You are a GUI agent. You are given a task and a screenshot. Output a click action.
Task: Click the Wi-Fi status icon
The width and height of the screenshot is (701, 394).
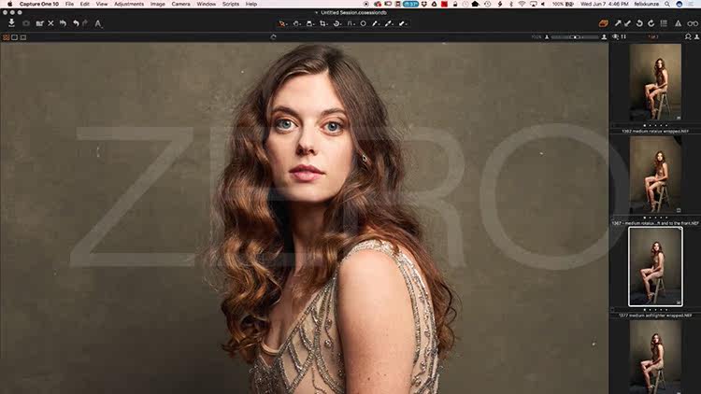click(522, 4)
